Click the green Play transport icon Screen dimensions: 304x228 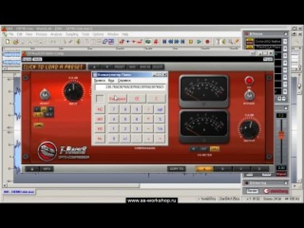[199, 41]
